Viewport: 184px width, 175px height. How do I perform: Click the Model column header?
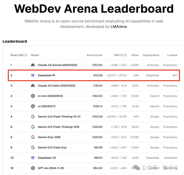click(x=35, y=55)
